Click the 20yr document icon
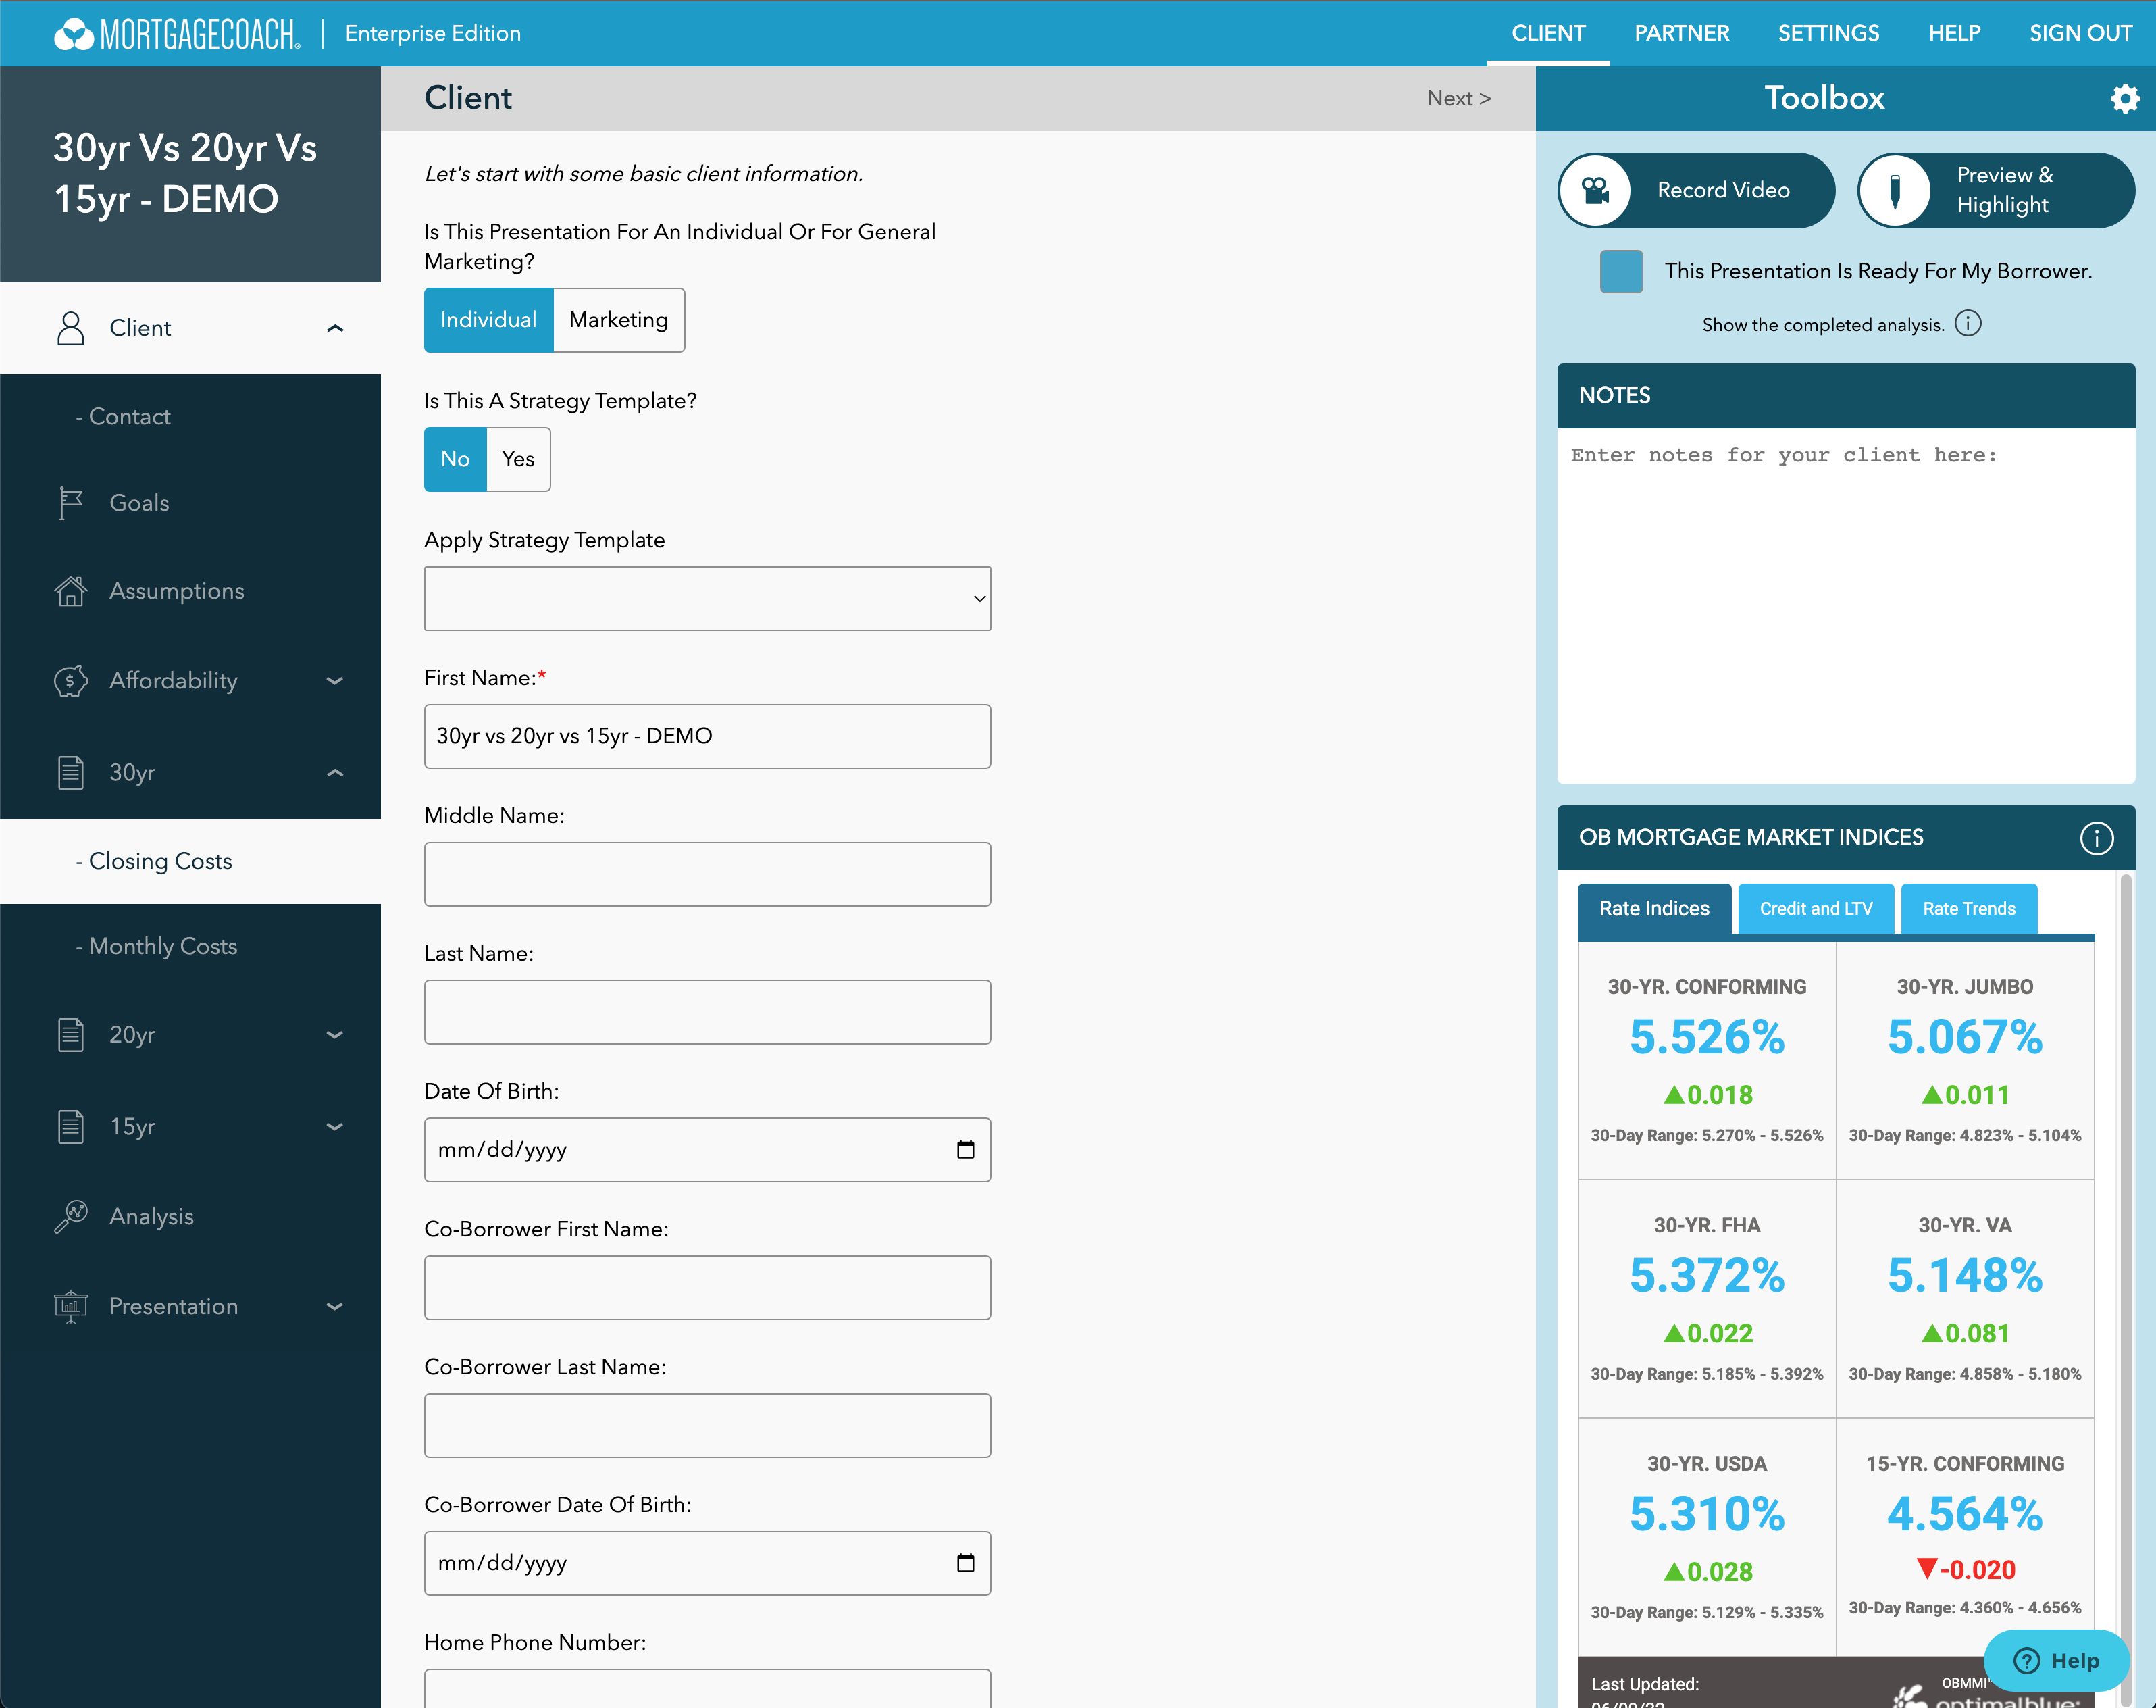Viewport: 2156px width, 1708px height. click(x=71, y=1035)
